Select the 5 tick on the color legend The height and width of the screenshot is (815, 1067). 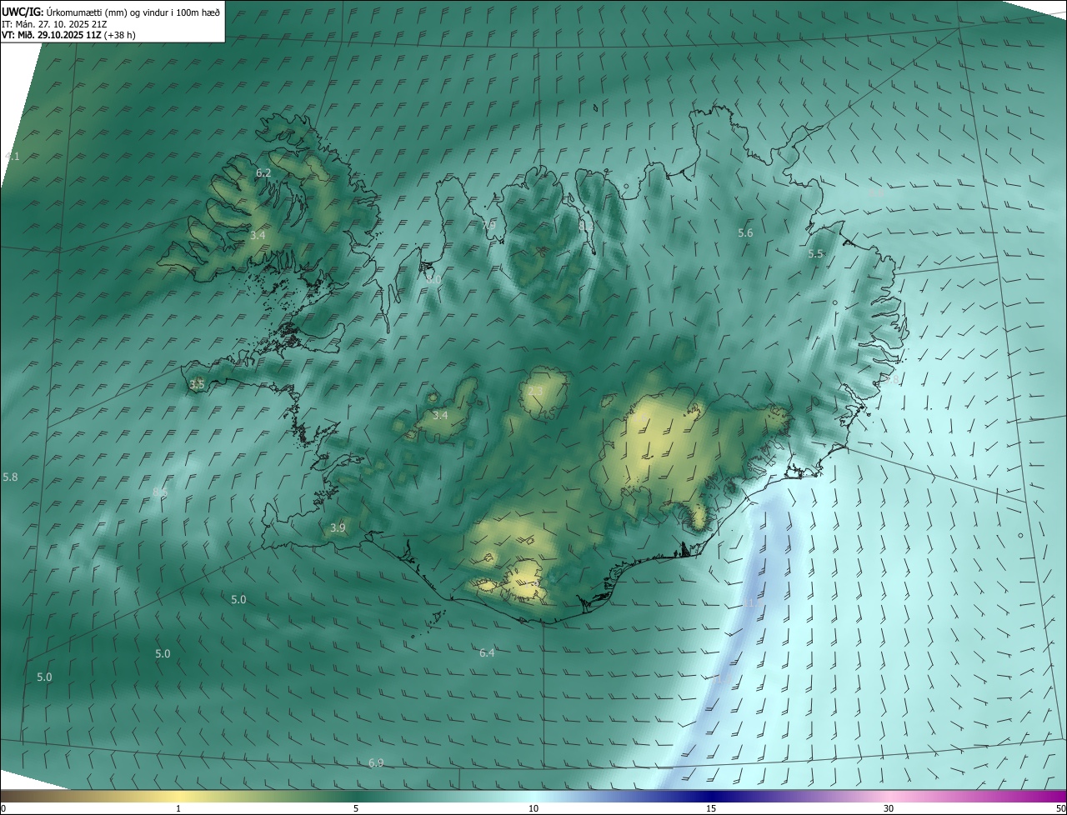(356, 808)
